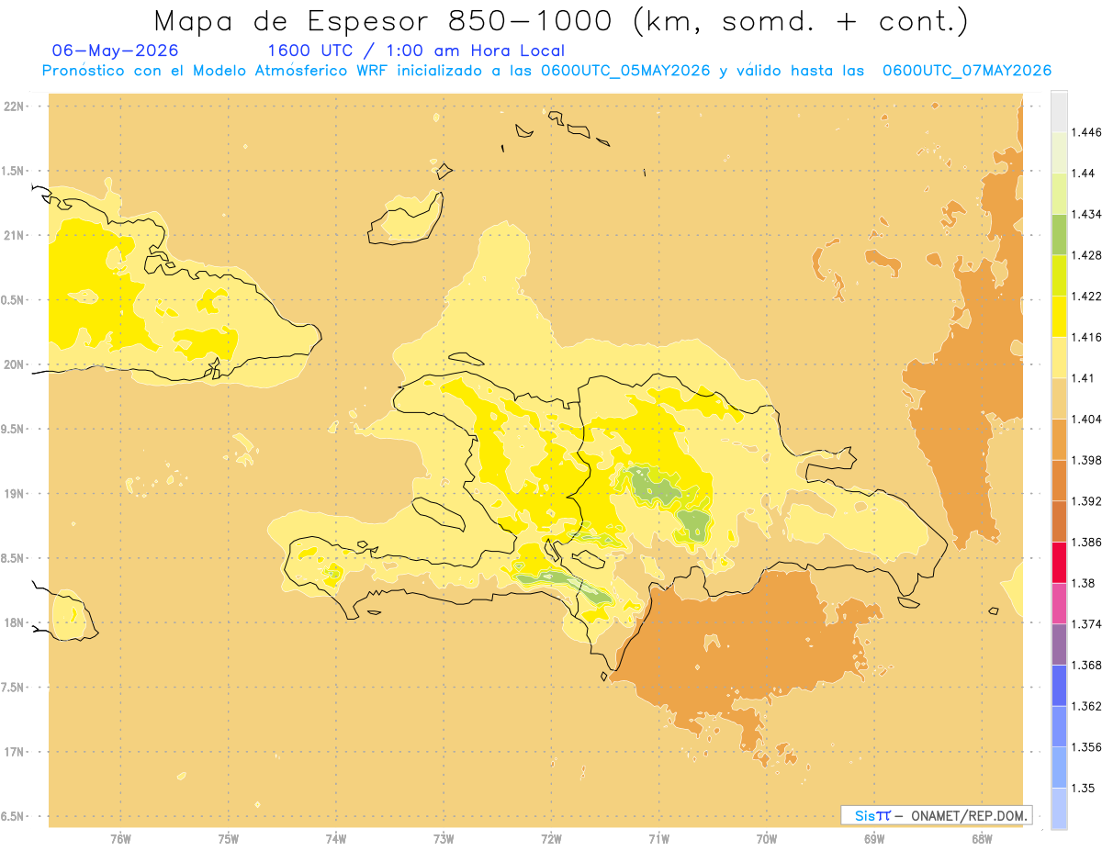This screenshot has height=851, width=1102.
Task: Click the green thickness peak in central Hispaniola
Action: point(654,487)
